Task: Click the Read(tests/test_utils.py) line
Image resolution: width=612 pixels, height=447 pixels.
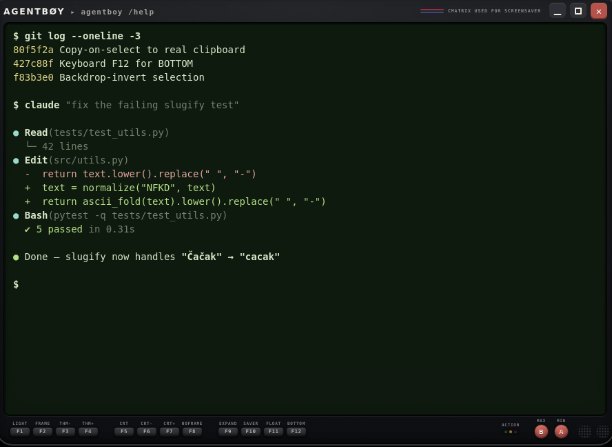Action: 96,132
